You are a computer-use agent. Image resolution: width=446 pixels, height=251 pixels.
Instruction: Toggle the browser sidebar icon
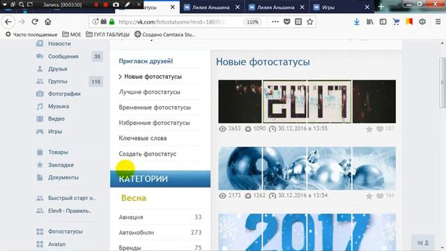tap(383, 22)
